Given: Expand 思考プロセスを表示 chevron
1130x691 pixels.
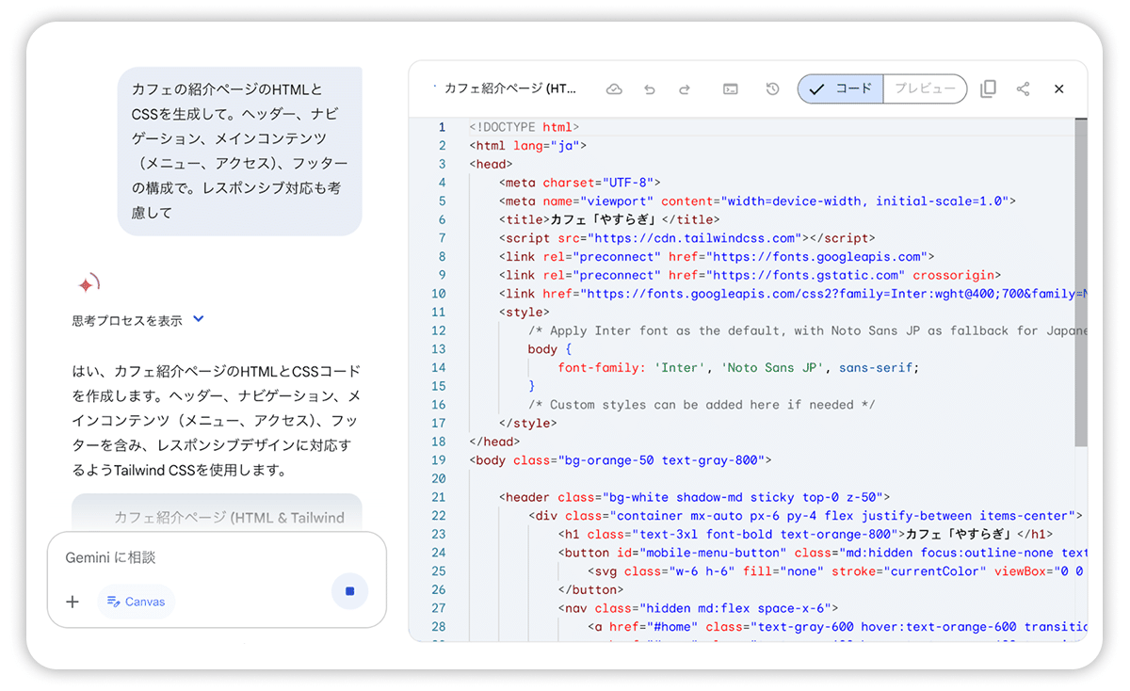Looking at the screenshot, I should click(x=199, y=319).
